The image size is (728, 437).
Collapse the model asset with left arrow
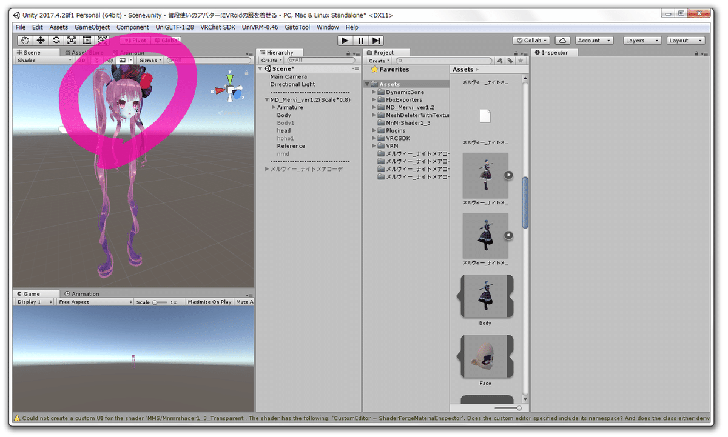[508, 235]
